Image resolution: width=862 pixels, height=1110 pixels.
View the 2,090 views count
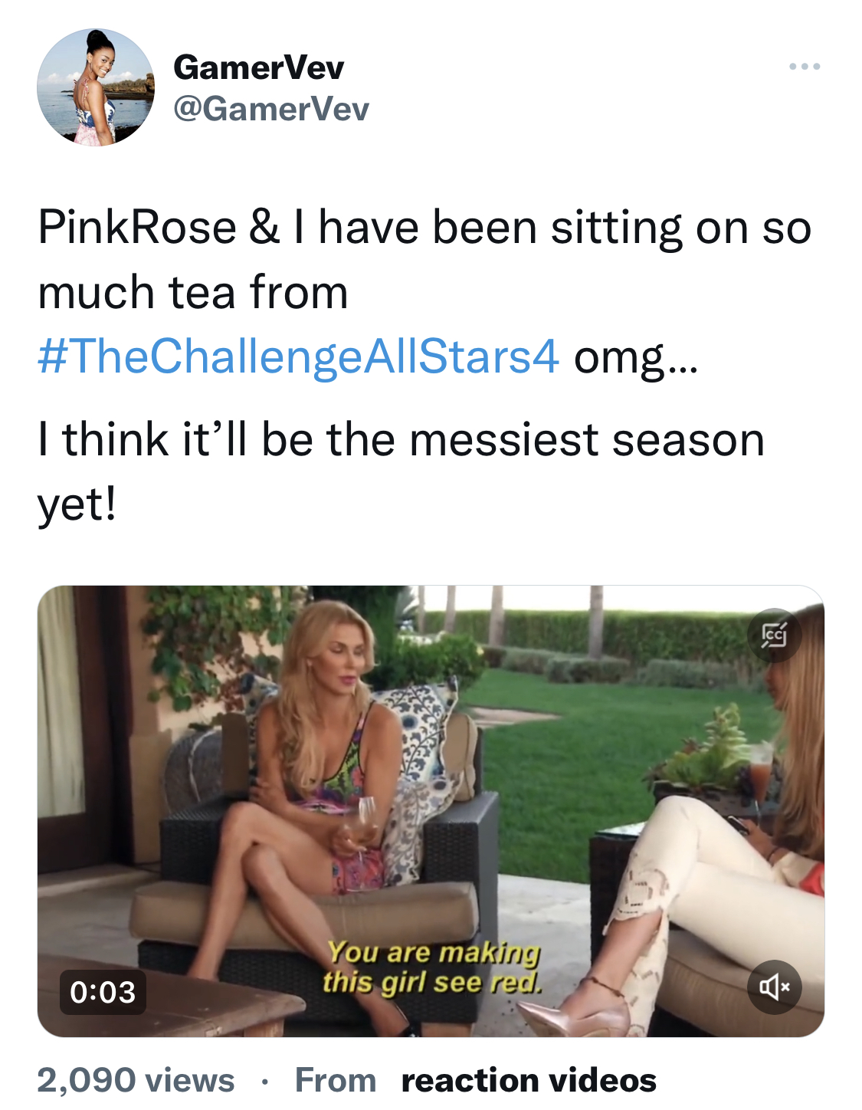[136, 1080]
